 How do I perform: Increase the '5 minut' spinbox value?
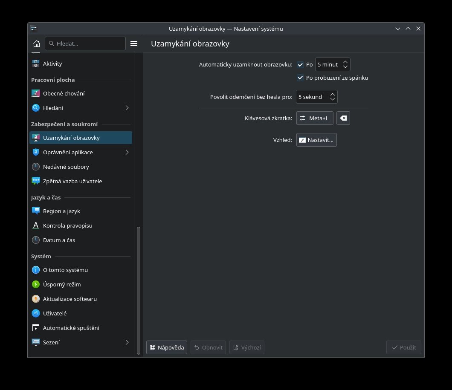pos(345,62)
